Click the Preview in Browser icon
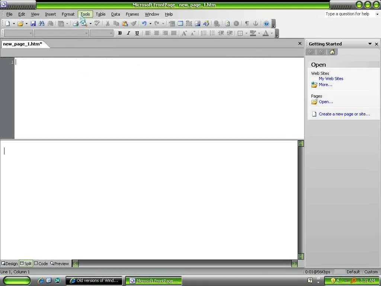Image resolution: width=381 pixels, height=286 pixels. pyautogui.click(x=84, y=23)
